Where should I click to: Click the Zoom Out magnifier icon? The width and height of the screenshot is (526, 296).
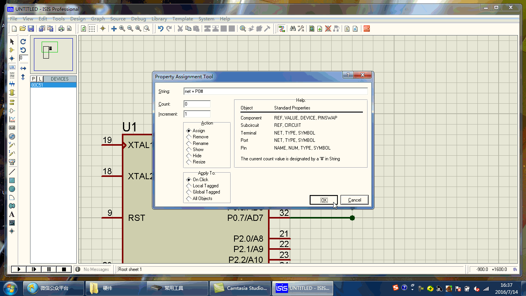(x=130, y=29)
